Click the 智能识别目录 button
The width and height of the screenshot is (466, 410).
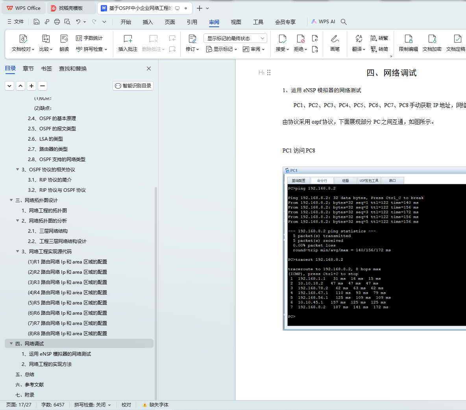(133, 86)
